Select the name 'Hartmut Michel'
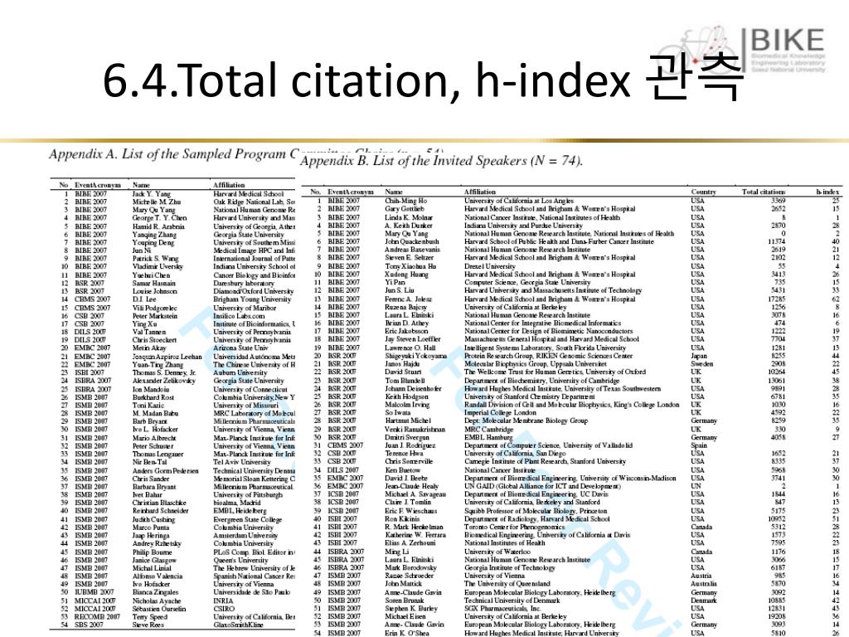Image resolution: width=849 pixels, height=637 pixels. point(408,421)
